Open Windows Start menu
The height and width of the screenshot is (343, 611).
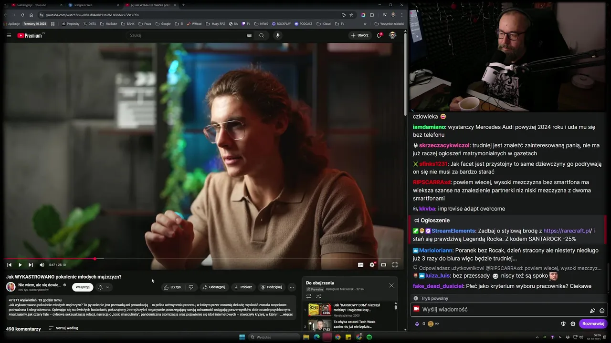242,337
